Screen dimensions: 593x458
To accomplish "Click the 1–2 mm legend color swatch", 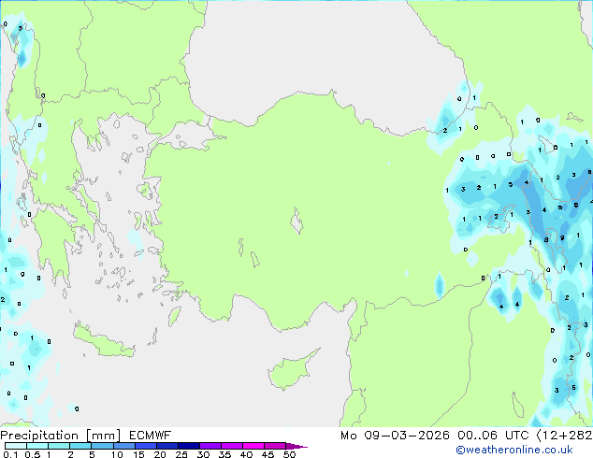I will (x=59, y=446).
